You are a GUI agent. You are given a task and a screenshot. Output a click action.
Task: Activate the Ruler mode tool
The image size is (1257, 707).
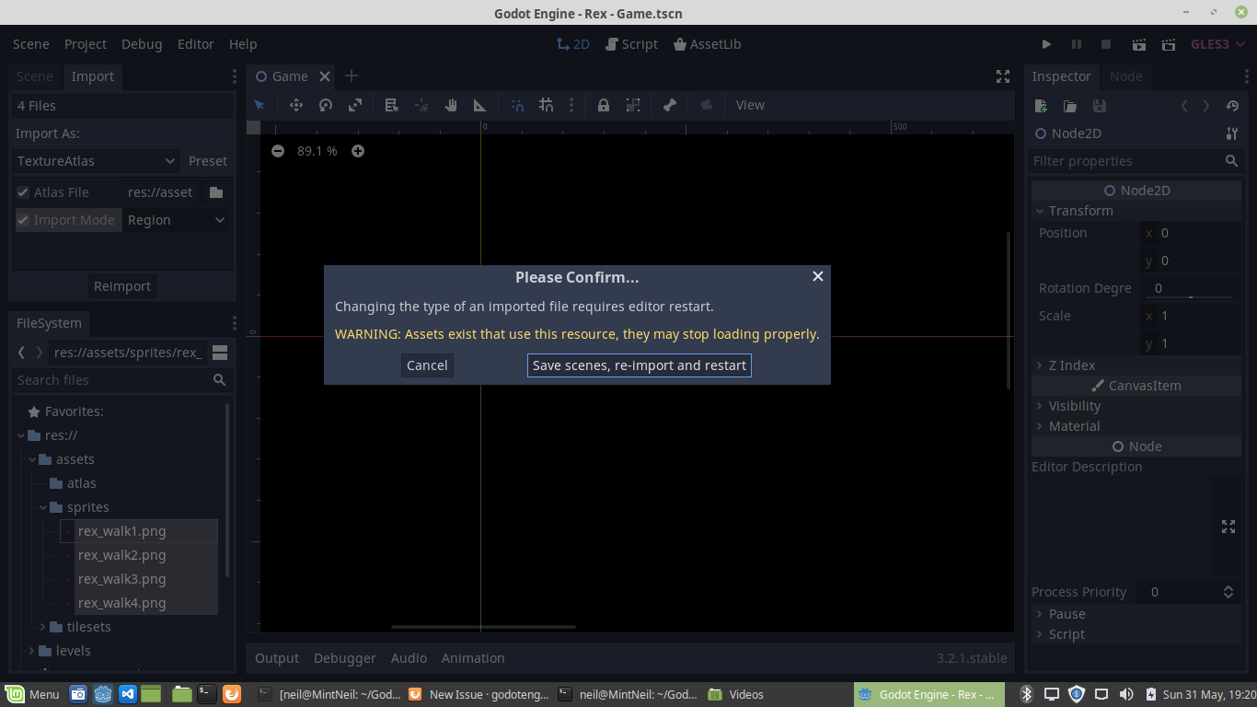coord(479,105)
